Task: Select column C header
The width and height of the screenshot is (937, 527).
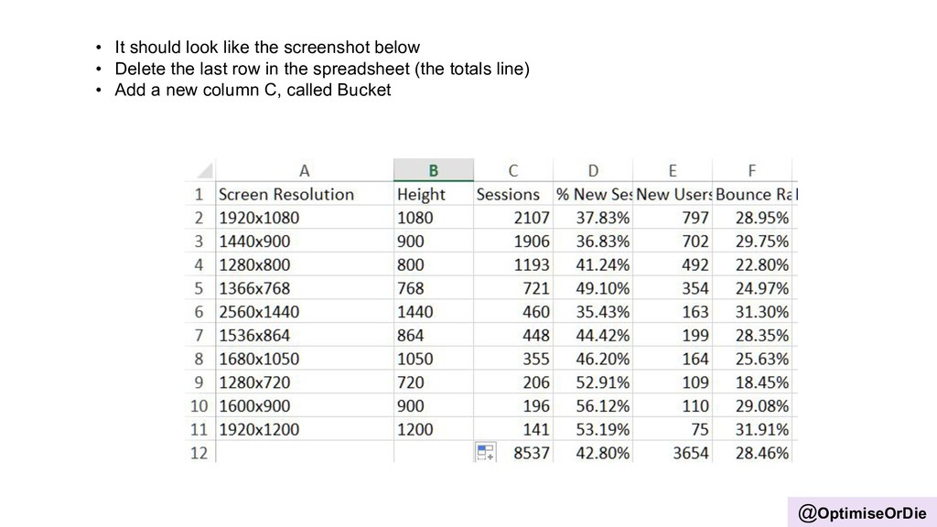Action: point(513,170)
